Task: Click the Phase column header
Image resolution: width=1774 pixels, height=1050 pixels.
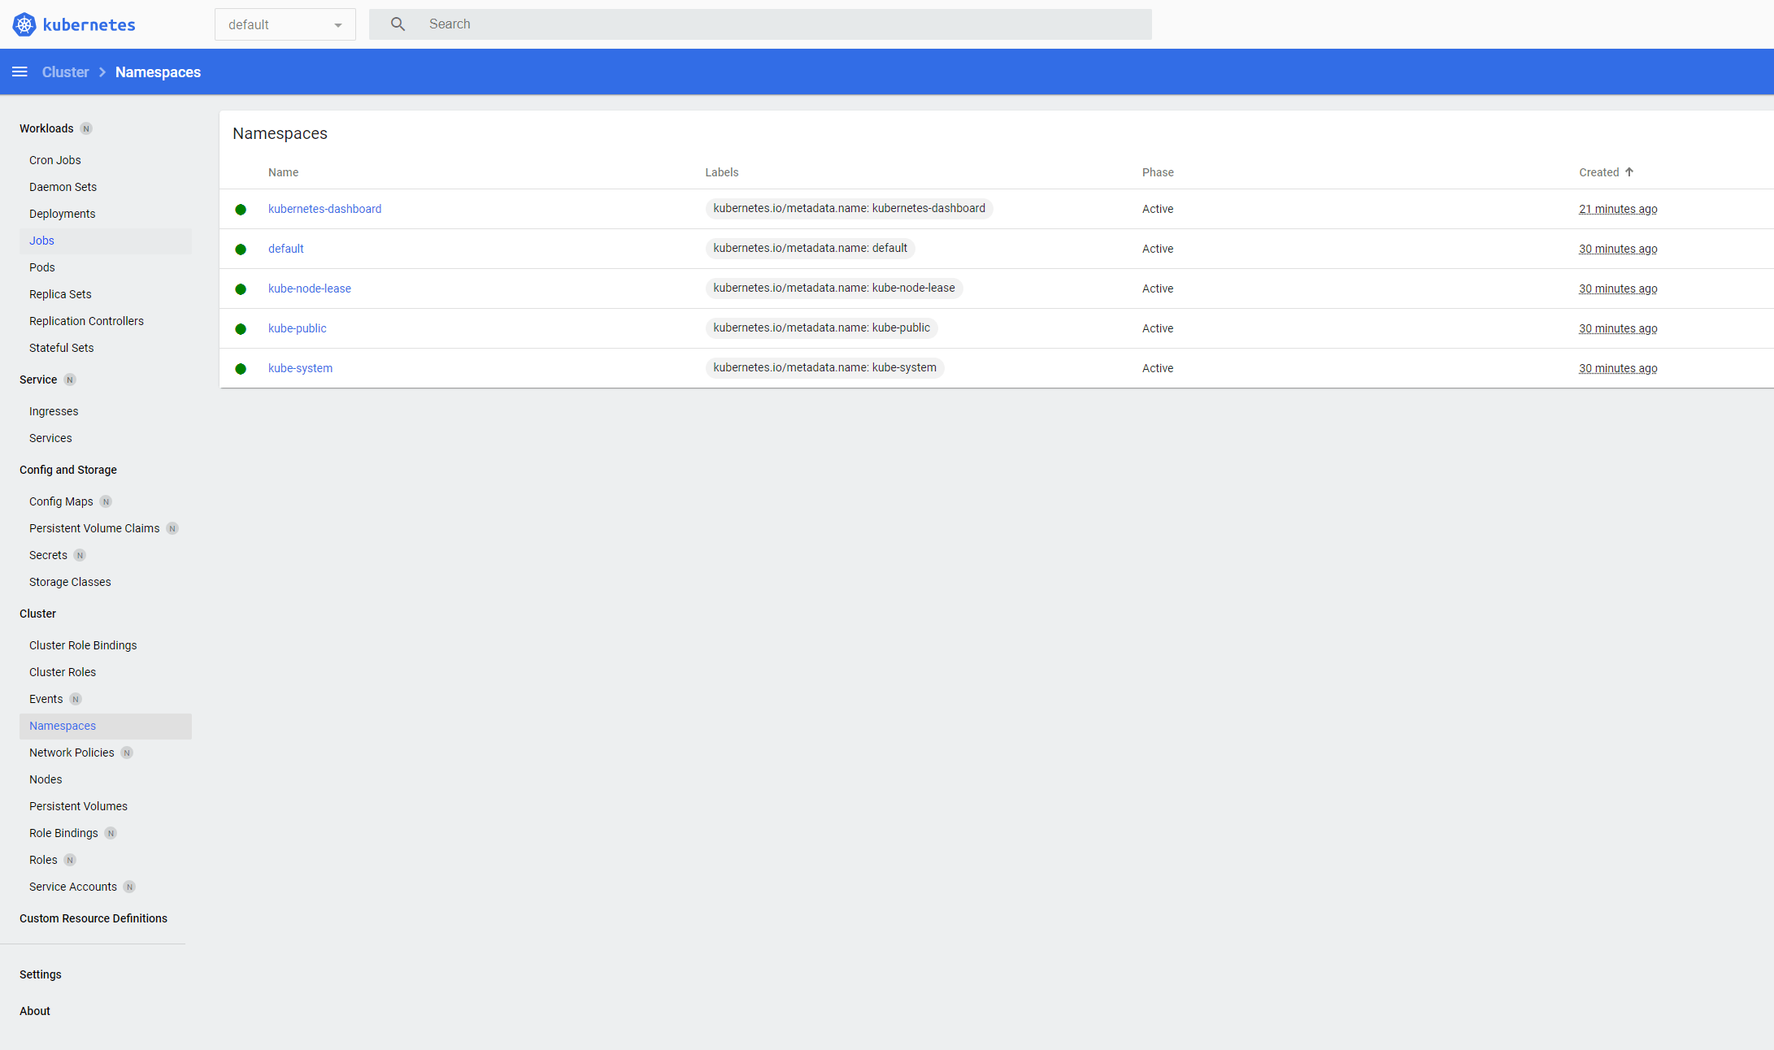Action: click(x=1158, y=172)
